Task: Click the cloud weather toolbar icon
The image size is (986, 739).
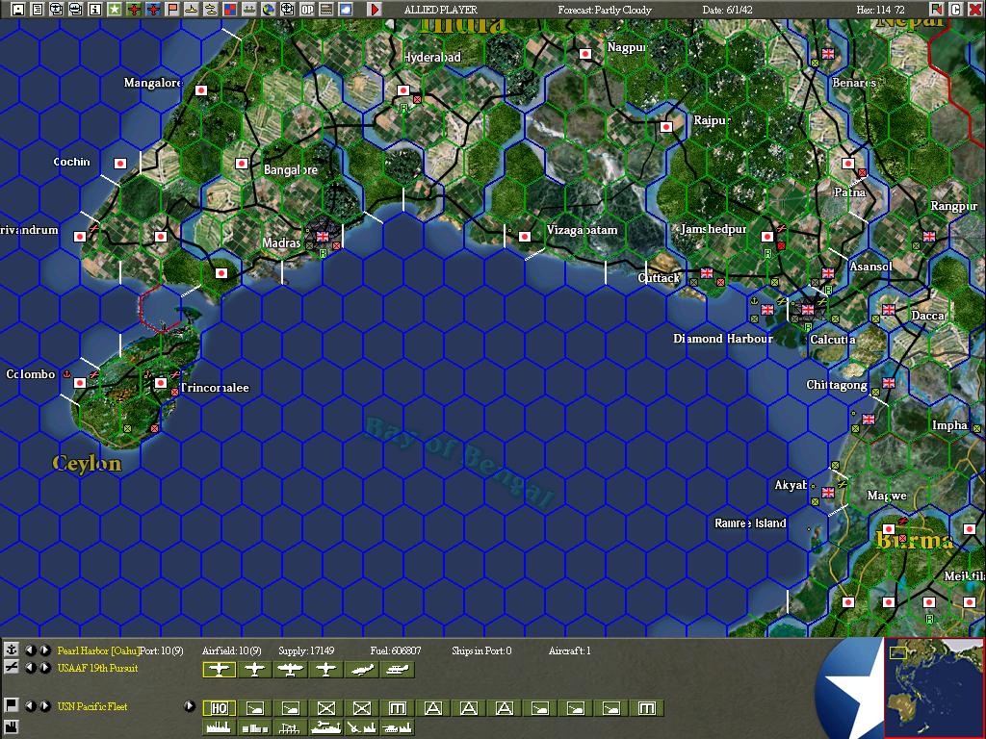Action: point(346,9)
